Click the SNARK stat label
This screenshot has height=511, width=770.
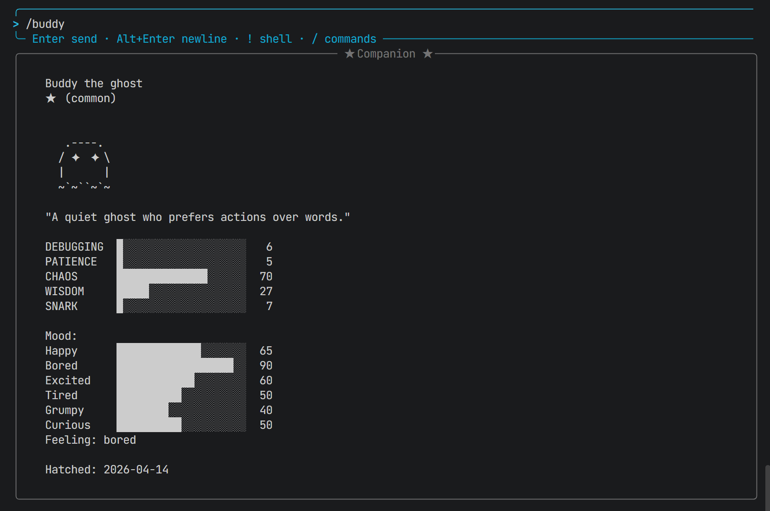pos(61,306)
